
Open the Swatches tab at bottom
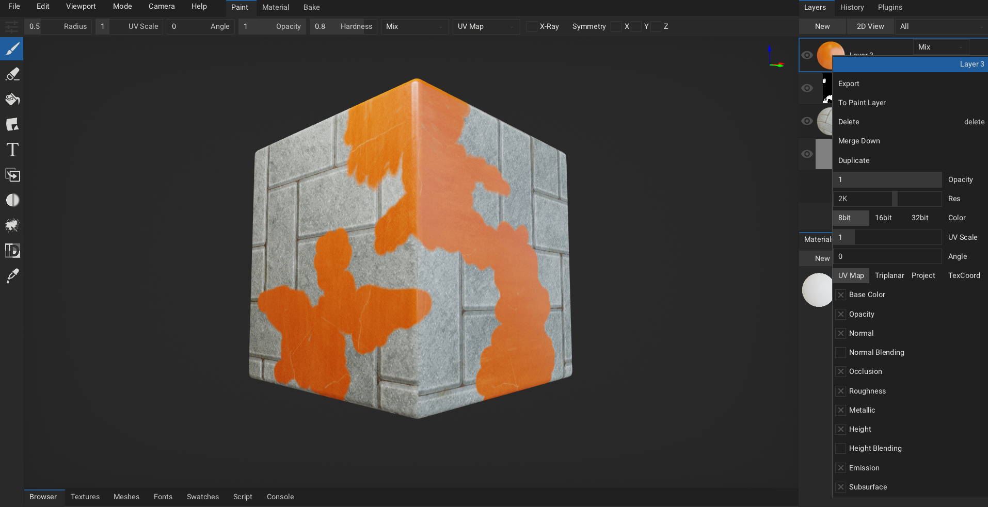pos(203,497)
